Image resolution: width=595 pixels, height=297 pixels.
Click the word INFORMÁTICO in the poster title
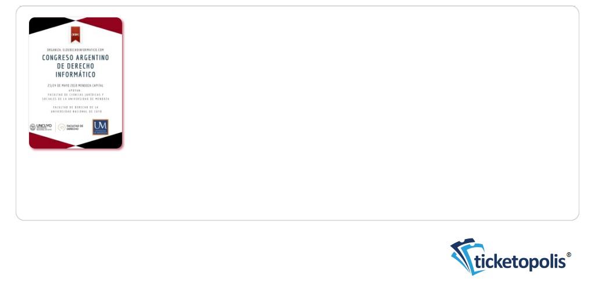click(x=76, y=74)
